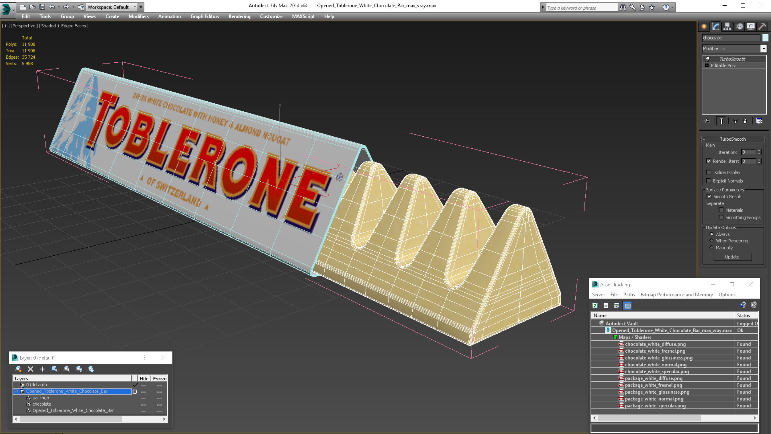The height and width of the screenshot is (434, 771).
Task: Open the Modifiers menu
Action: [x=139, y=16]
